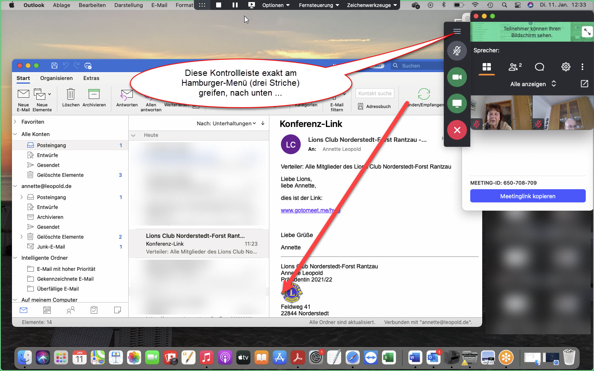Open the participants list showing 2 attendees
This screenshot has width=594, height=371.
pos(515,67)
